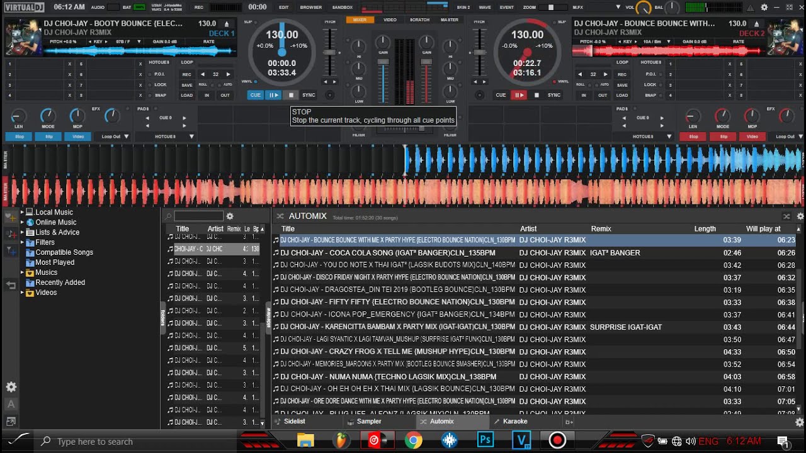
Task: Click add filter folder icon in sidebar
Action: [x=11, y=251]
